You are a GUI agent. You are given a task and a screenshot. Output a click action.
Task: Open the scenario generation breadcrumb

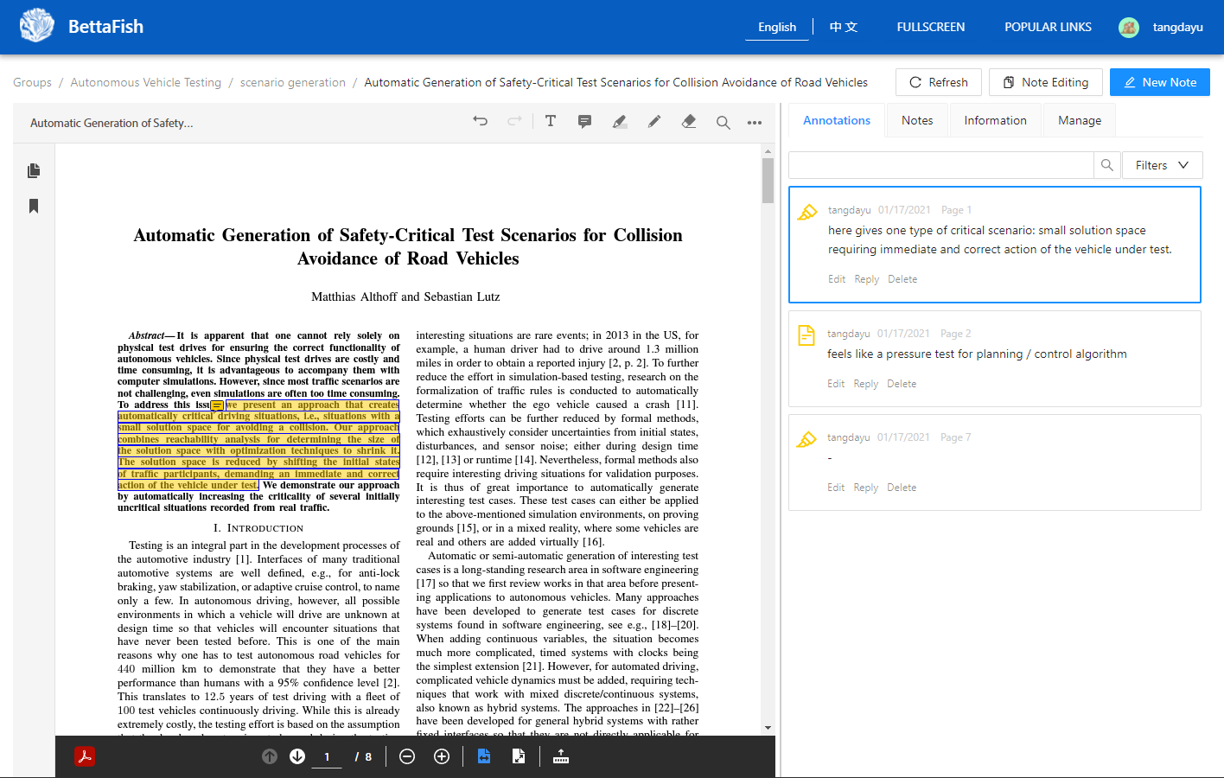point(293,82)
